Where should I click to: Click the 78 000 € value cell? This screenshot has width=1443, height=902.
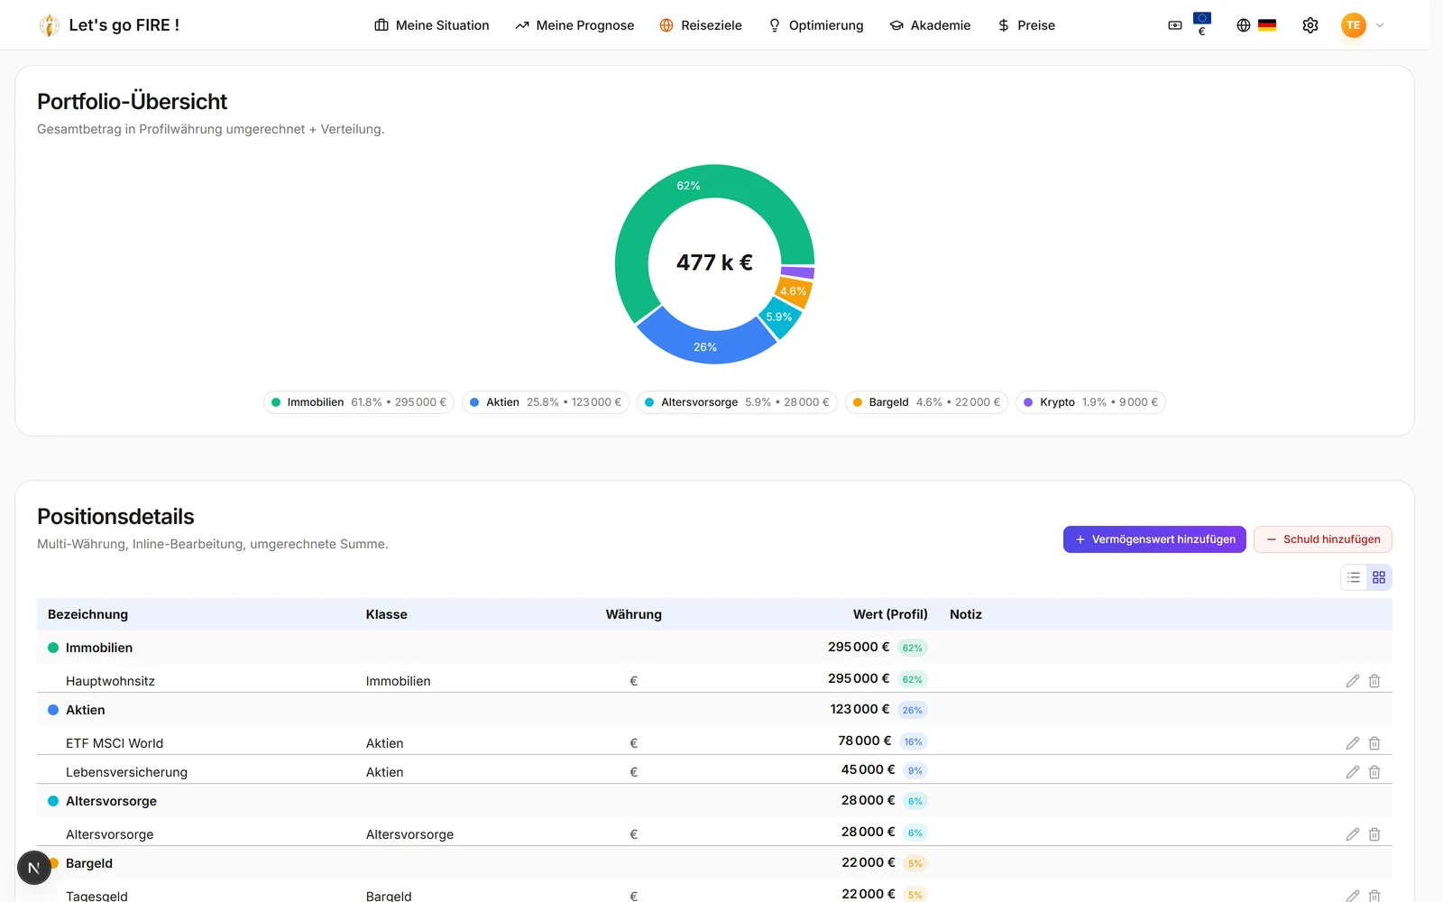(864, 741)
